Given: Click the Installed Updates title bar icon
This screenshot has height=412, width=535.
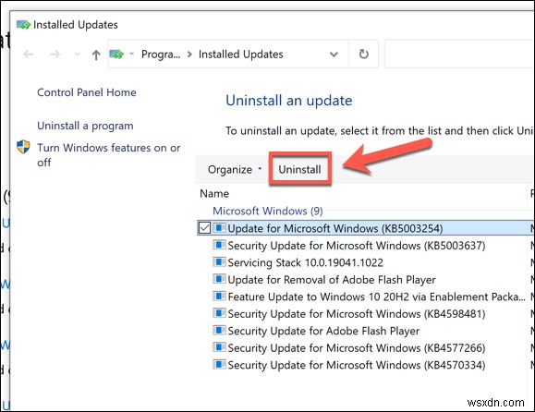Looking at the screenshot, I should [23, 25].
